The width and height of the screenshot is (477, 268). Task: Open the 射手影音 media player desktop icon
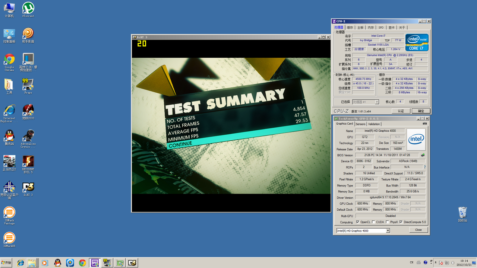click(28, 35)
